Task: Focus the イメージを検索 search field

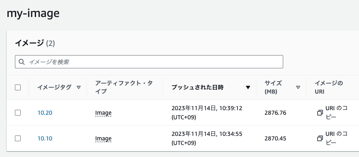Action: point(149,62)
